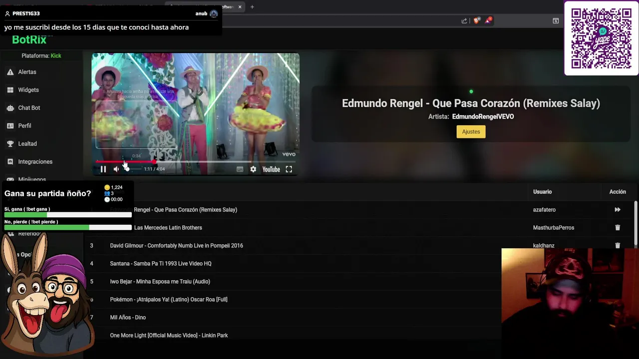
Task: Click the browser sidebar search icon
Action: pyautogui.click(x=556, y=21)
